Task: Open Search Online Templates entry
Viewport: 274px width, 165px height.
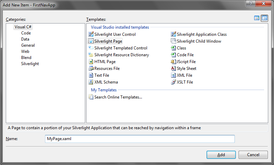Action: (116, 97)
